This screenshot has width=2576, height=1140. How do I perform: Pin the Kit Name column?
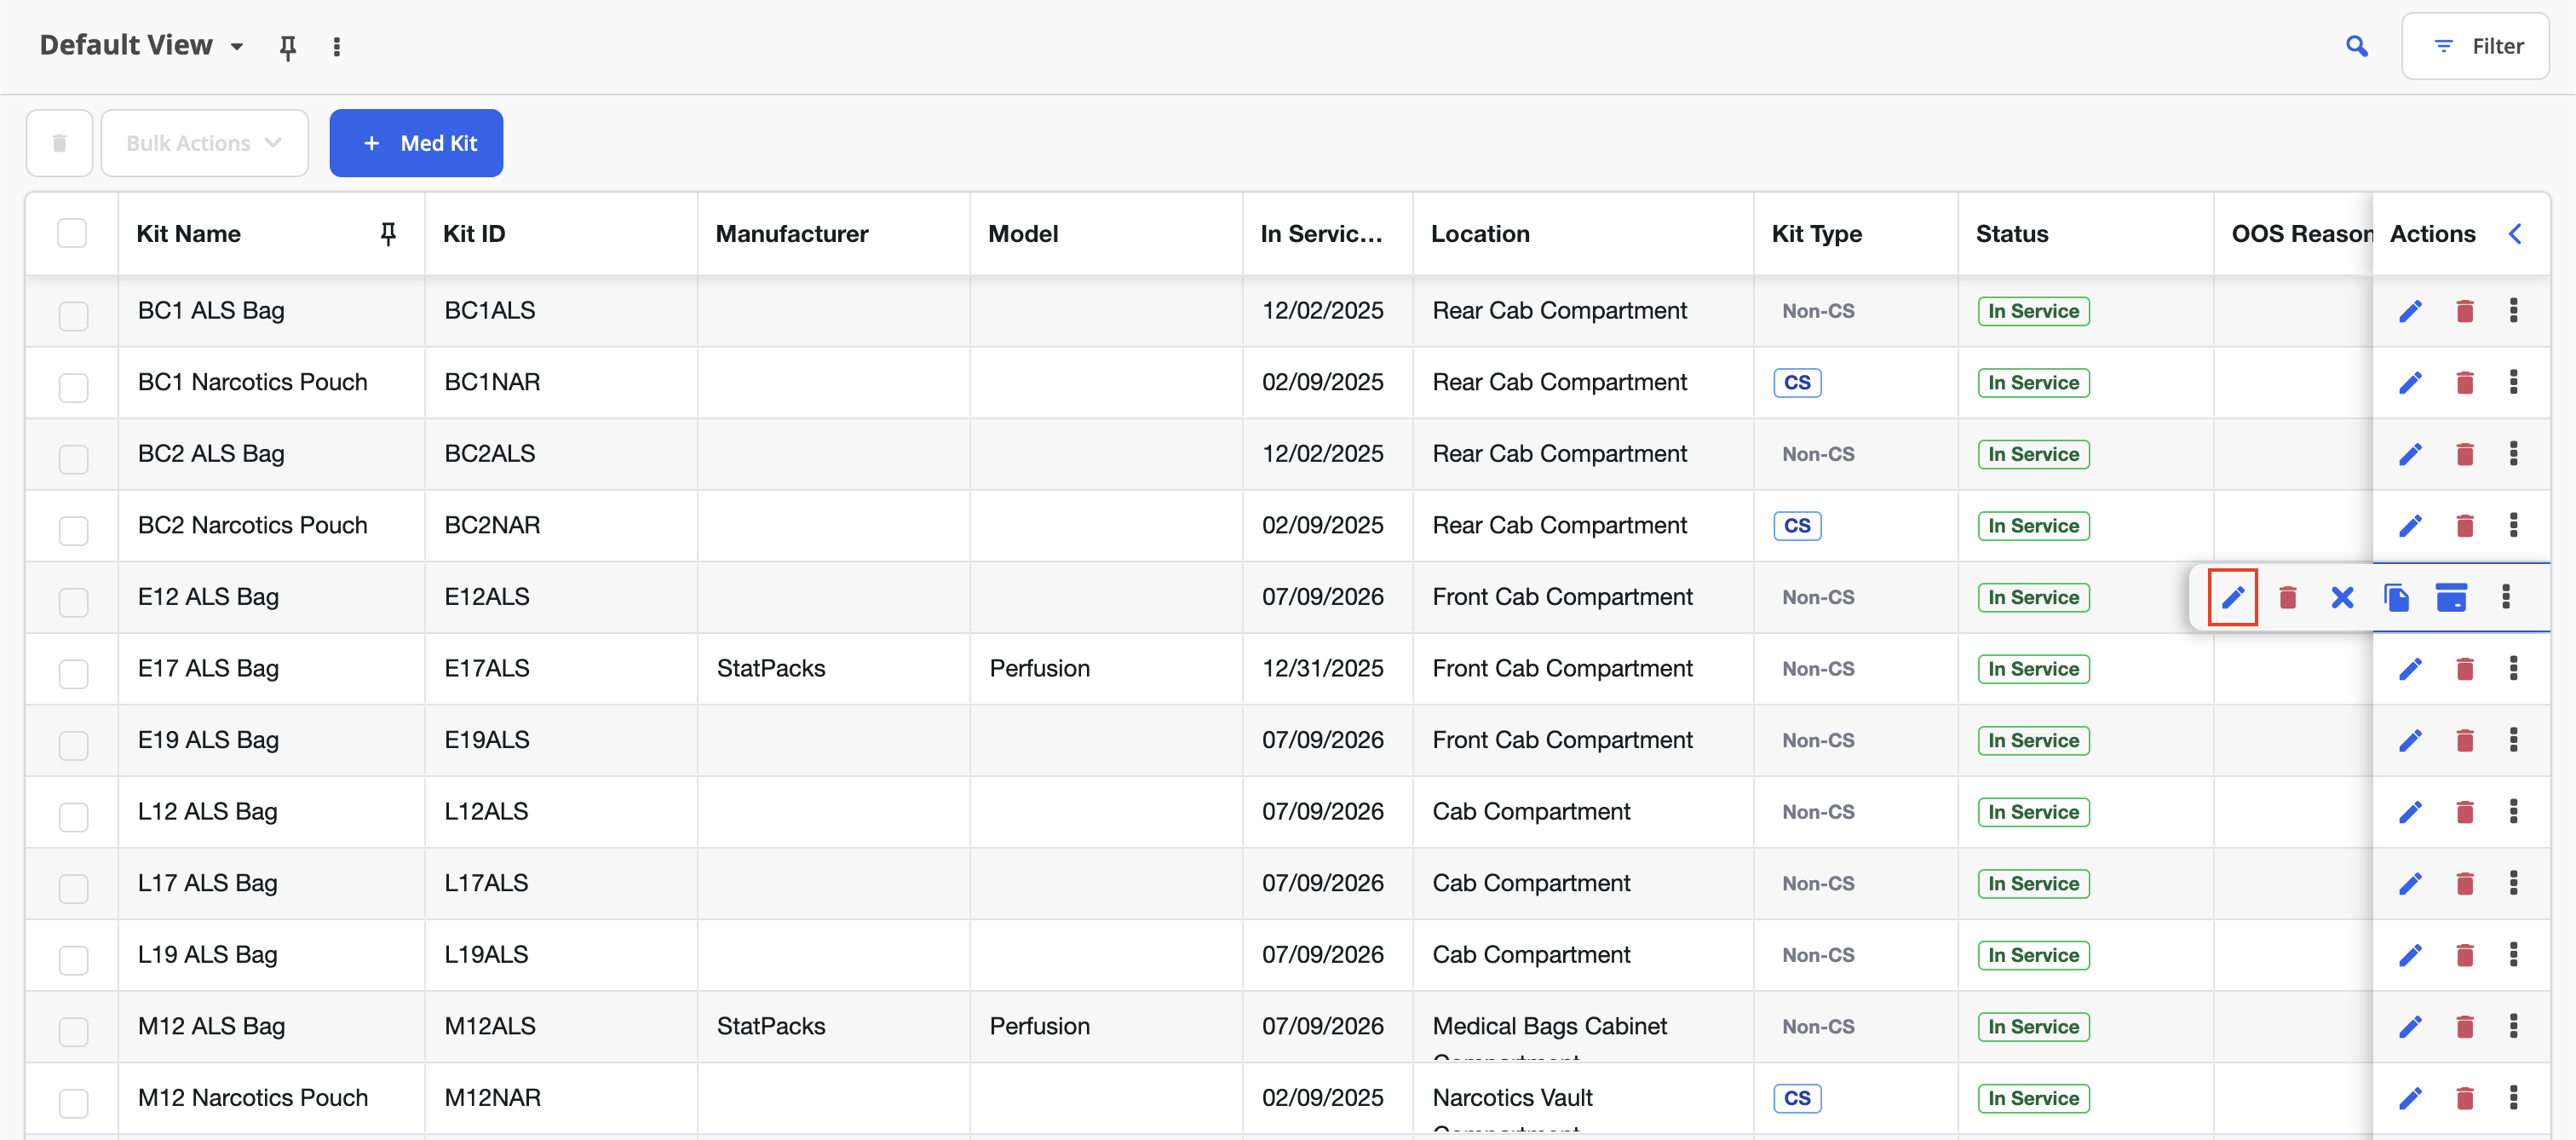pos(388,233)
